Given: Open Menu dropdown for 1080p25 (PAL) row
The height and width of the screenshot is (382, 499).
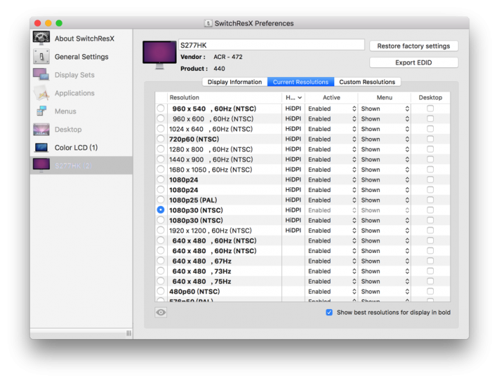Looking at the screenshot, I should pos(385,200).
